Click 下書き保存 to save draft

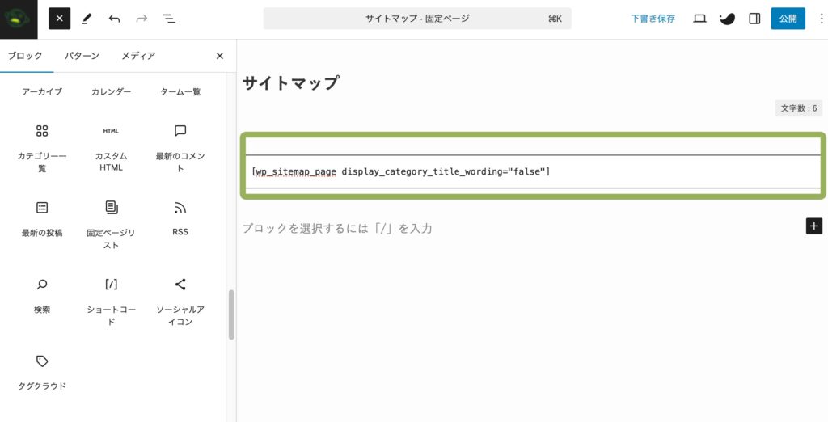(x=653, y=19)
